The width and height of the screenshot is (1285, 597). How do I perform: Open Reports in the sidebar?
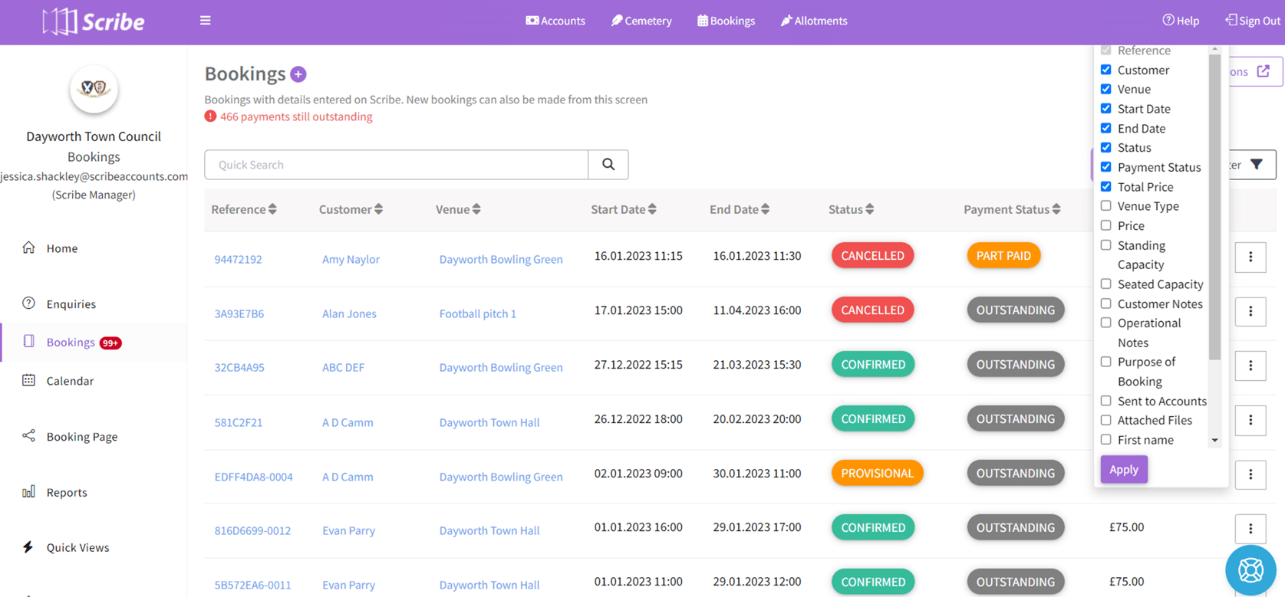pyautogui.click(x=67, y=492)
